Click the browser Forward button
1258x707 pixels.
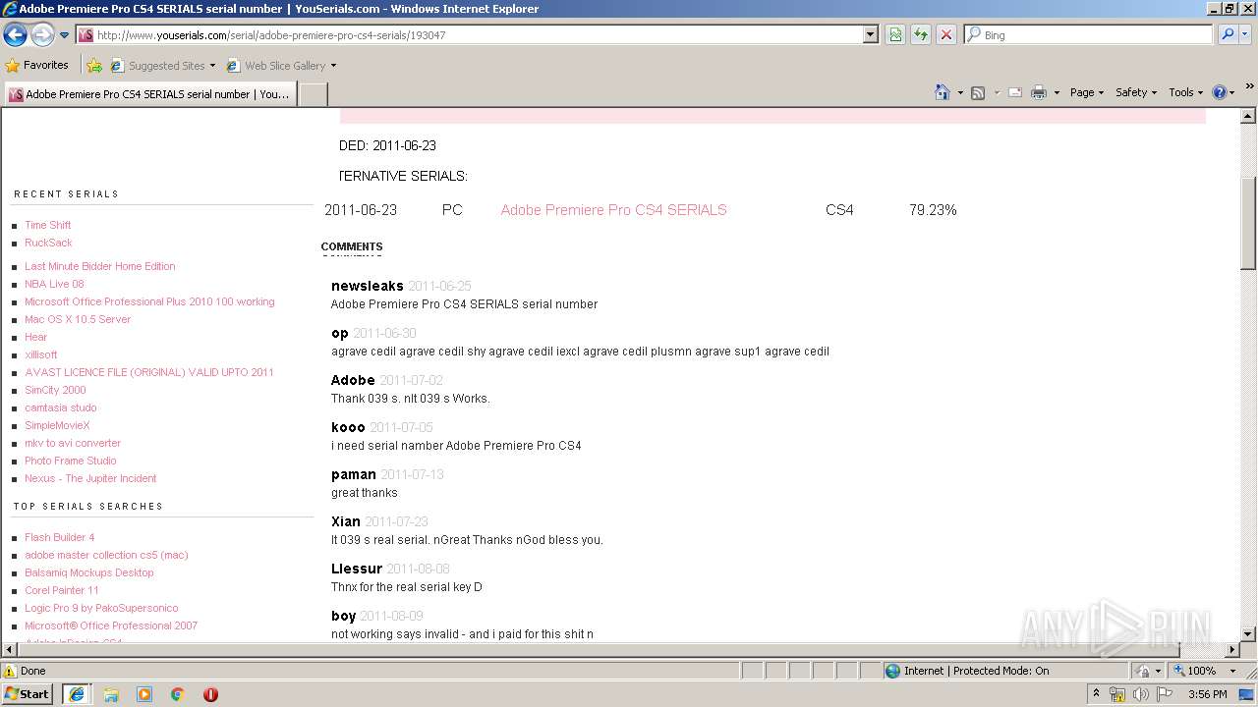42,34
